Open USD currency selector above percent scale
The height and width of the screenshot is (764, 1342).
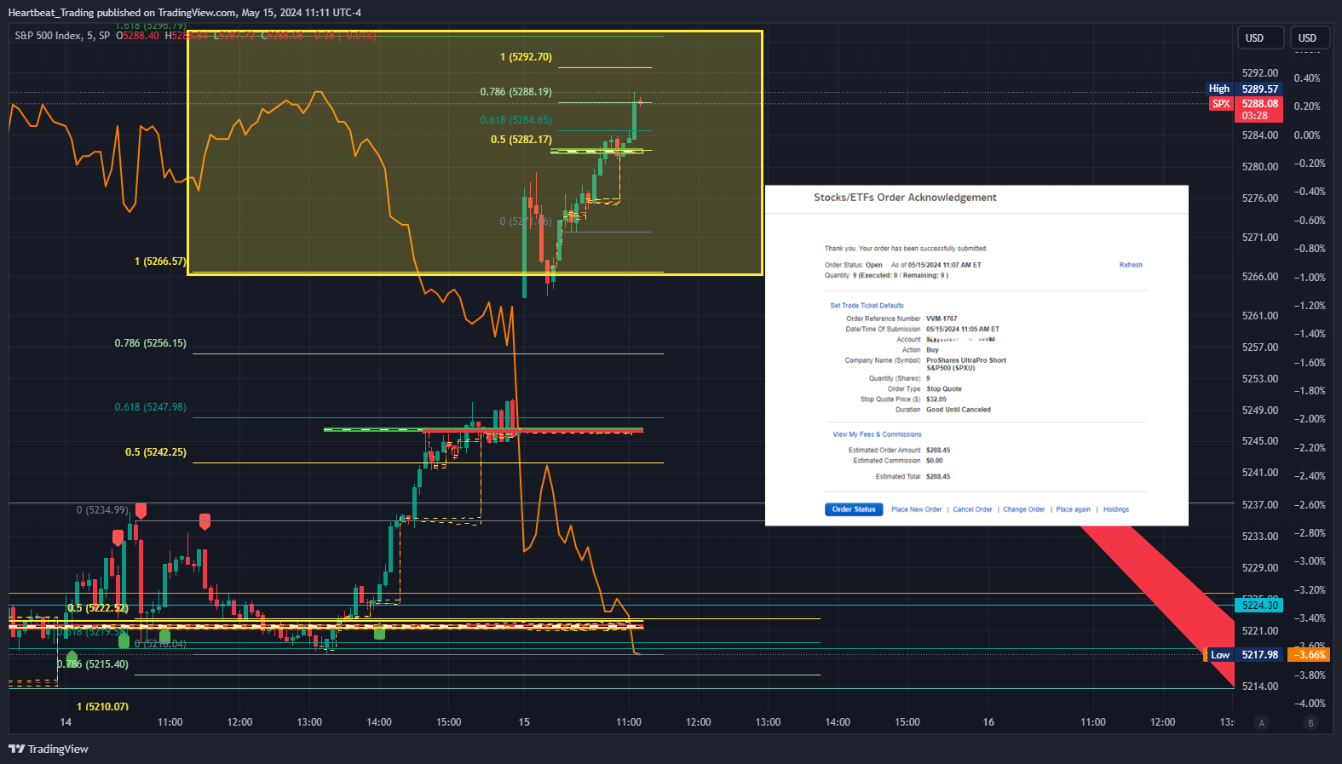pos(1308,38)
